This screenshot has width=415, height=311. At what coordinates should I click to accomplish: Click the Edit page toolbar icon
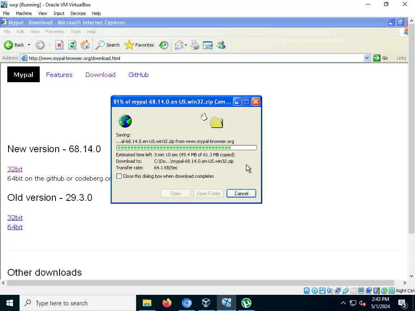208,45
